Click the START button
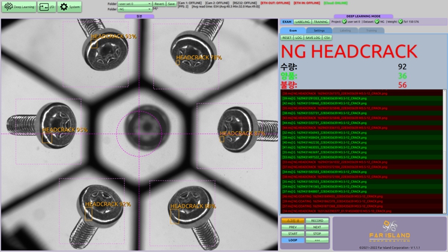The image size is (448, 252). click(292, 234)
